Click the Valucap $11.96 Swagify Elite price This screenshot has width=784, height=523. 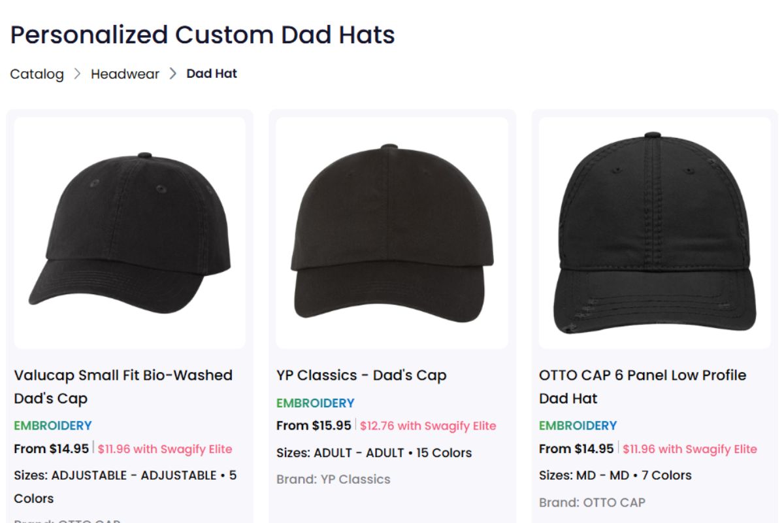click(165, 449)
